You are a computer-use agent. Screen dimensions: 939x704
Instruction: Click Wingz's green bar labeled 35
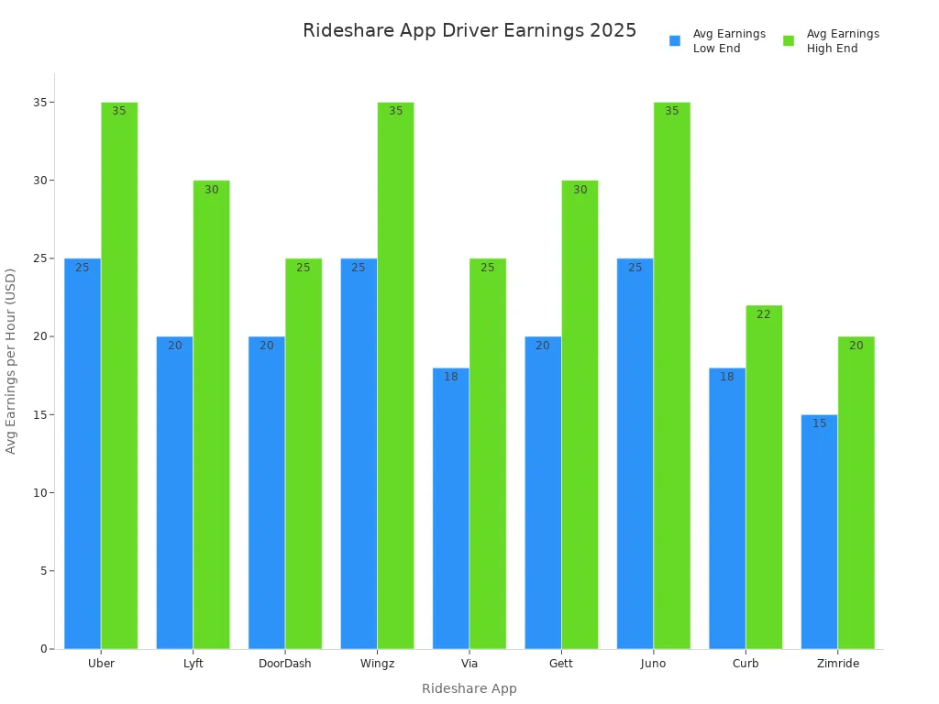pos(396,375)
